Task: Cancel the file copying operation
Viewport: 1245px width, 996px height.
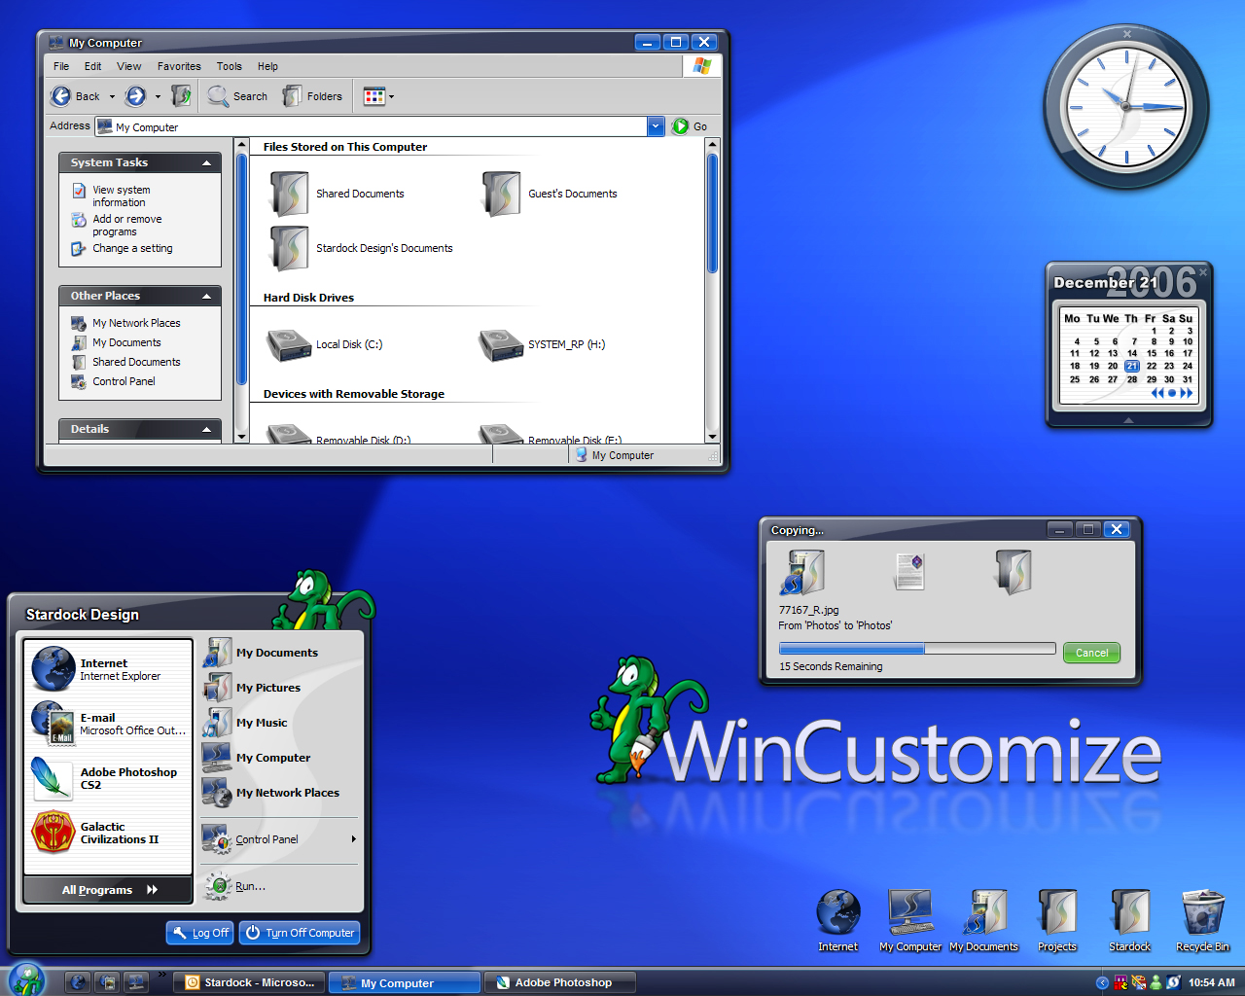Action: [x=1091, y=653]
